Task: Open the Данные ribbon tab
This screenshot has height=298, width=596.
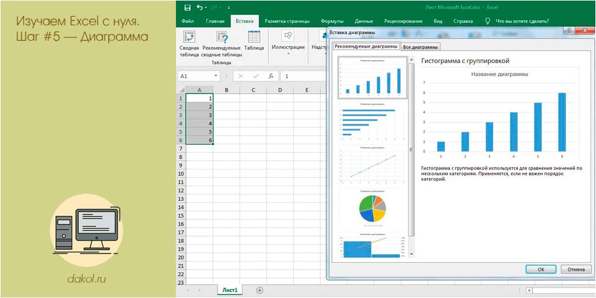Action: [364, 21]
